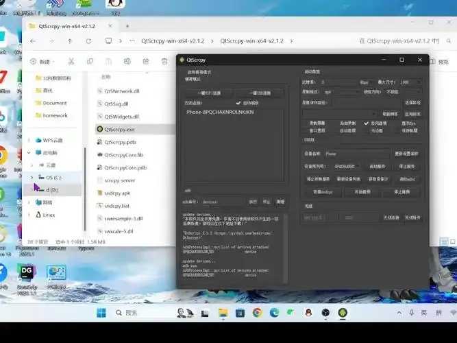
Task: Open QQ penguin icon on the taskbar
Action: (308, 313)
